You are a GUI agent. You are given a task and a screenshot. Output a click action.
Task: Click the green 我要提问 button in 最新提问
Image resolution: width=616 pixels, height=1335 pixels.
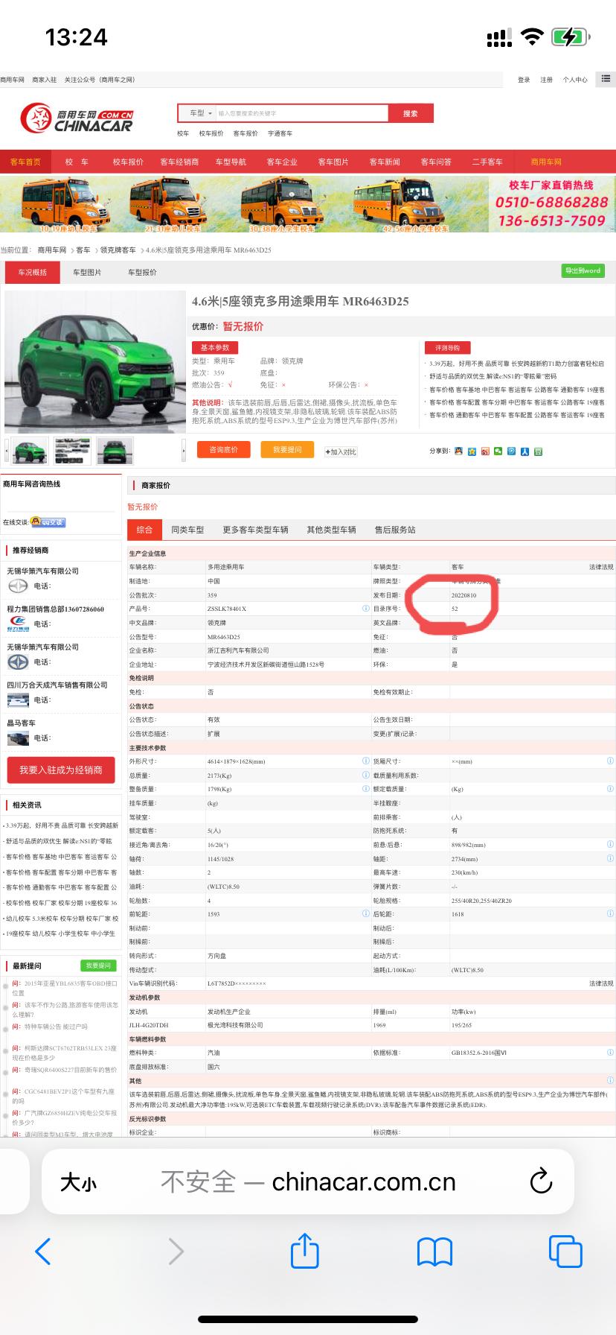[x=98, y=965]
